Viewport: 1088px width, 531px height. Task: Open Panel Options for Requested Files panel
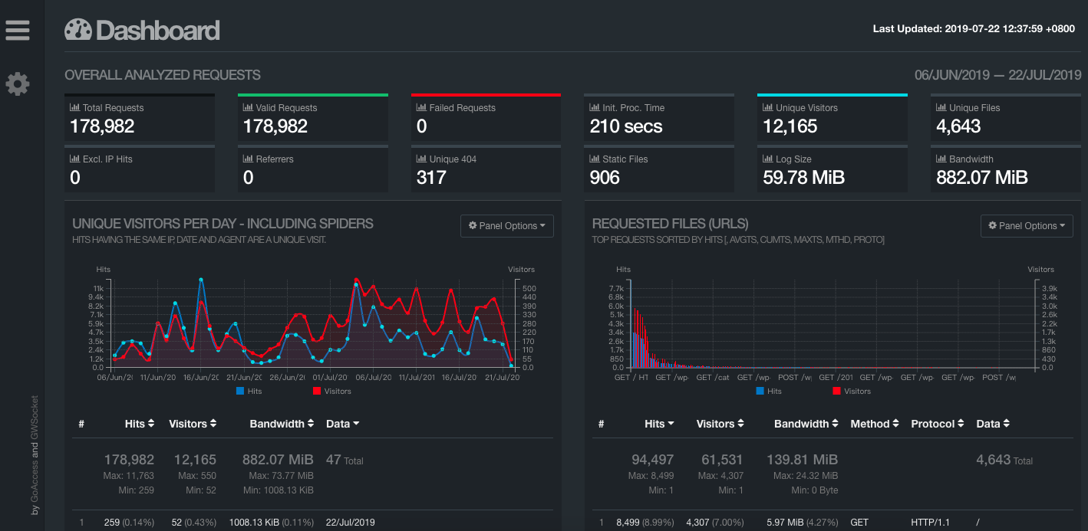coord(1027,226)
